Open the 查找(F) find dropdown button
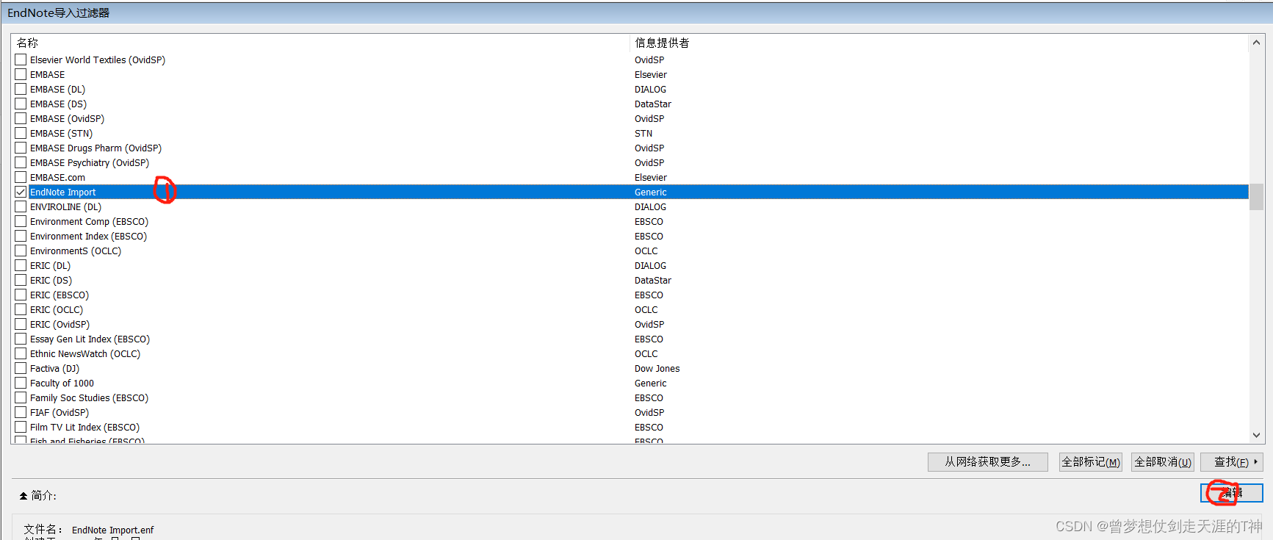The width and height of the screenshot is (1273, 540). pyautogui.click(x=1232, y=462)
